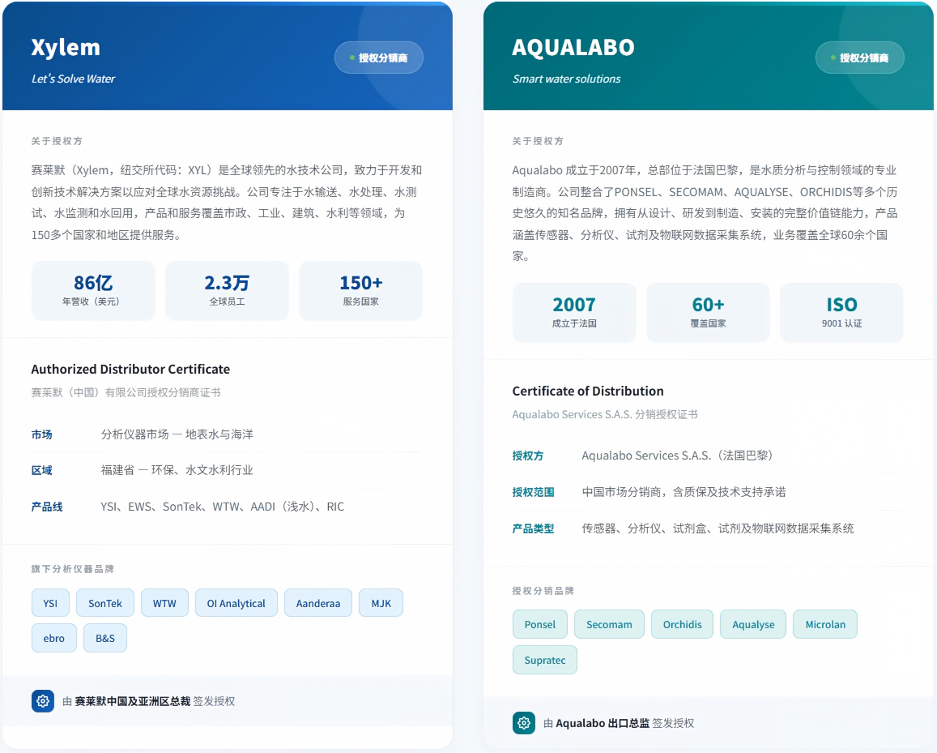Screen dimensions: 937x753
Task: Click the 2007 成立于法国 stat card
Action: click(574, 312)
